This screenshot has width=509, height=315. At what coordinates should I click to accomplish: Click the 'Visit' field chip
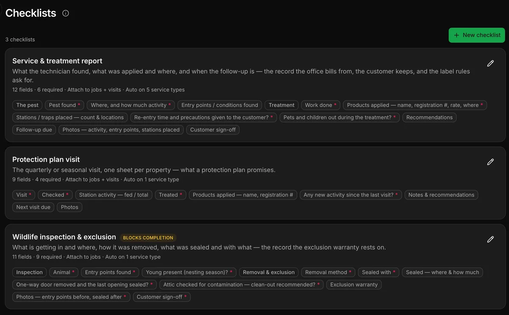24,195
